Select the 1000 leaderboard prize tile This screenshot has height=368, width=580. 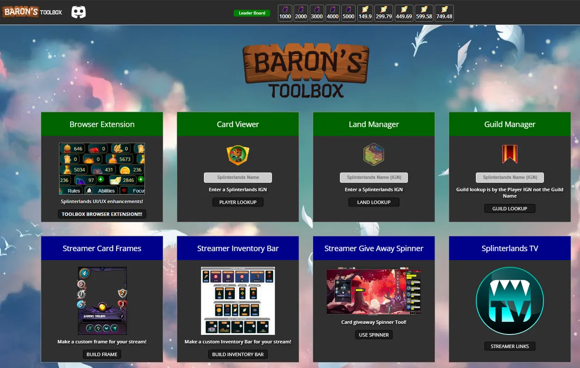coord(285,13)
